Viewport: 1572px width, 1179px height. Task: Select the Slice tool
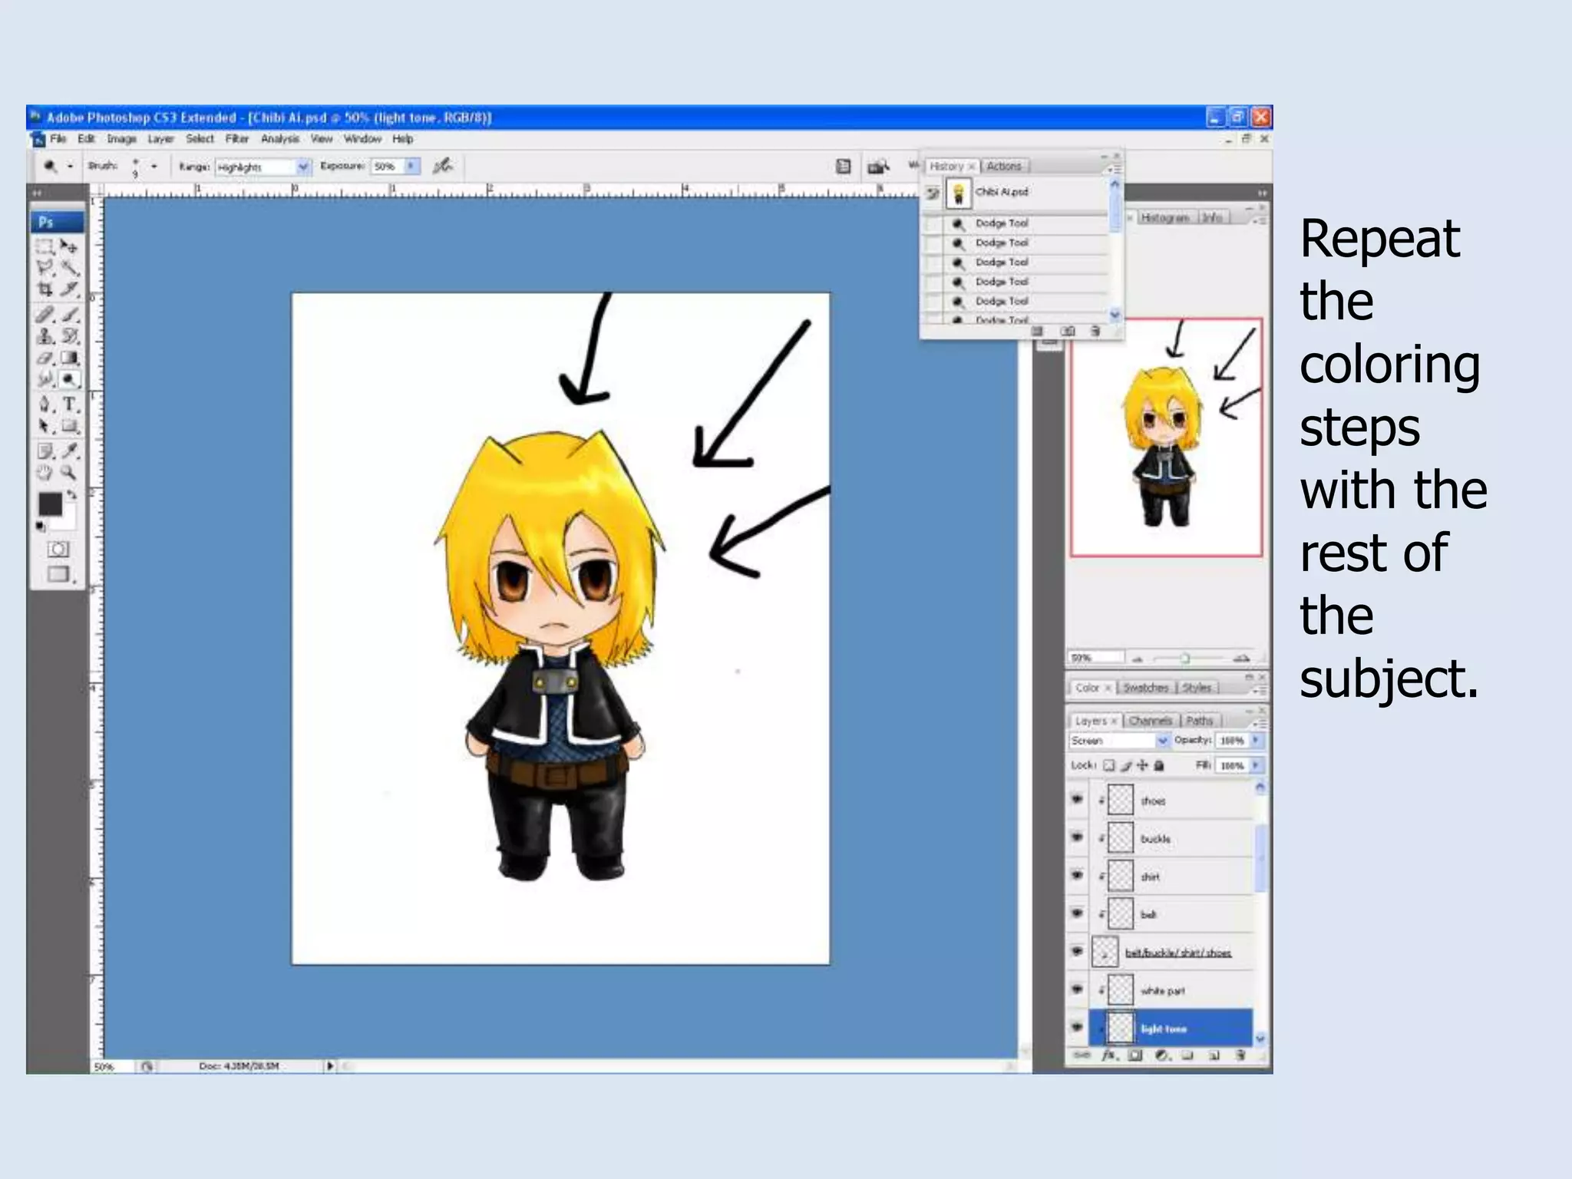pos(70,289)
